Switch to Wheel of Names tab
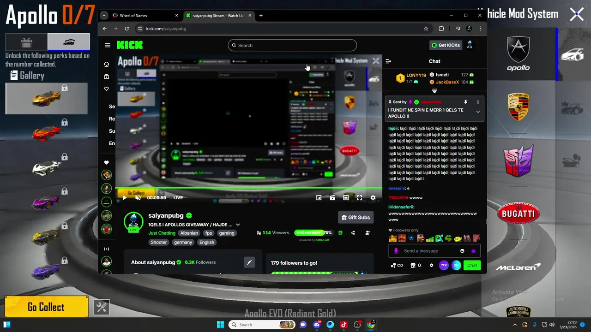The image size is (591, 332). coord(145,15)
